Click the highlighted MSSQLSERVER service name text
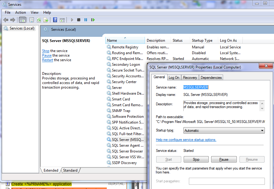The width and height of the screenshot is (274, 189). (196, 87)
